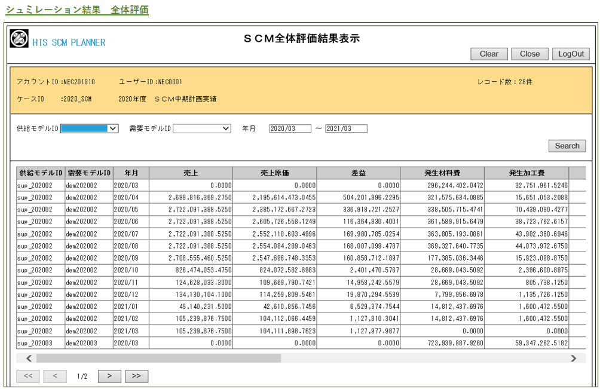Click the 売上 column header
Image resolution: width=600 pixels, height=389 pixels.
coord(191,173)
